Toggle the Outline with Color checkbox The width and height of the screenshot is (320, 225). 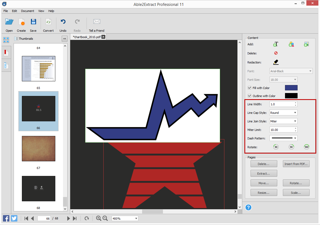point(249,96)
